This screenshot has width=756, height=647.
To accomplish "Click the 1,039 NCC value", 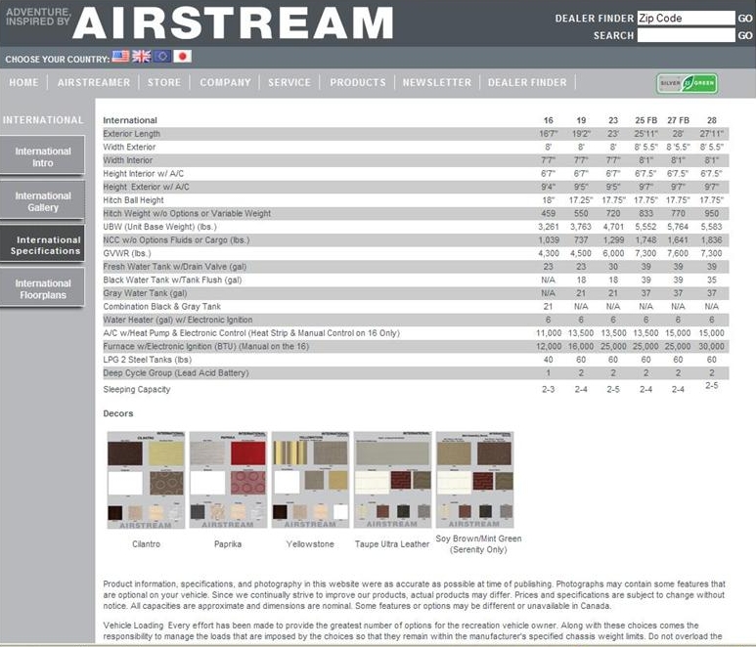I will 549,239.
